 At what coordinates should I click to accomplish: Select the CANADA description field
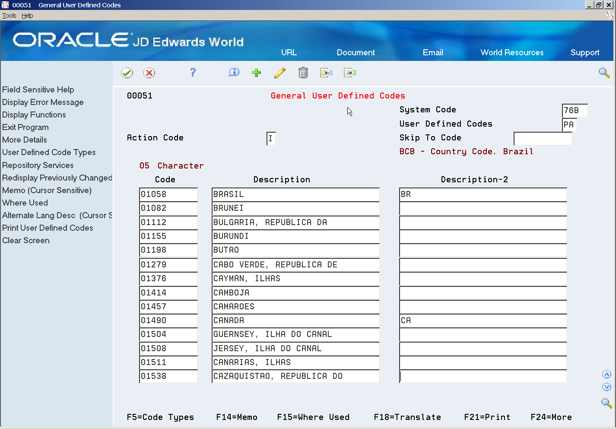295,321
